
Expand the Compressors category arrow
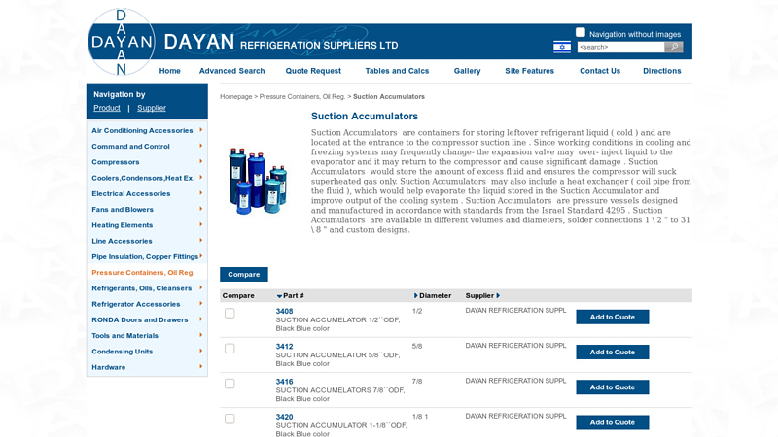(201, 161)
